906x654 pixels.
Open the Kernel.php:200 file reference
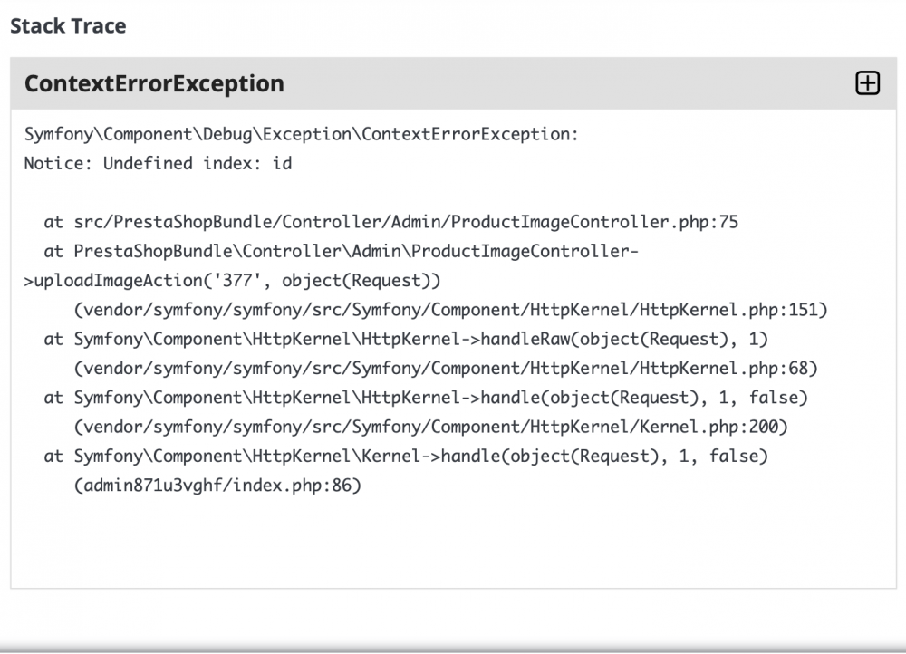coord(430,427)
